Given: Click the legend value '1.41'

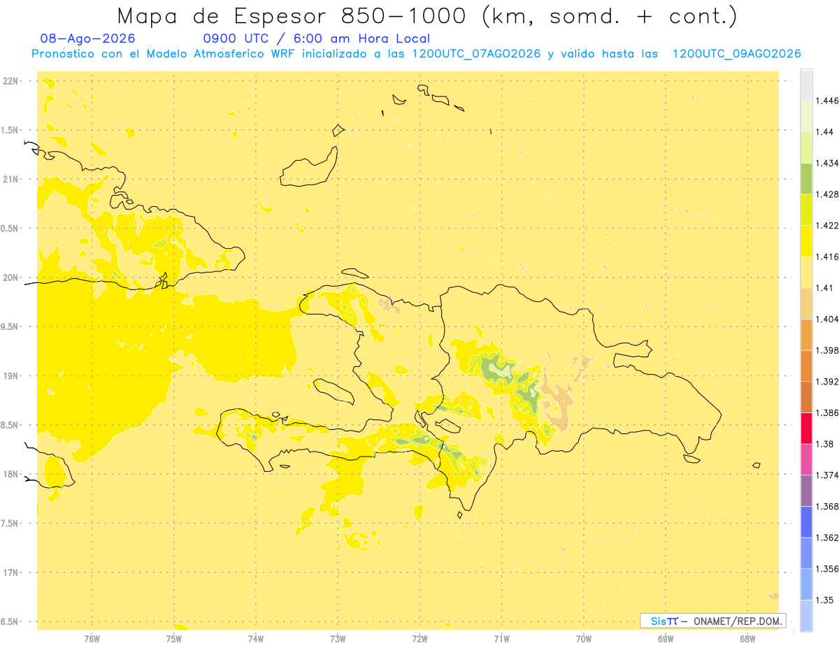Looking at the screenshot, I should [824, 288].
